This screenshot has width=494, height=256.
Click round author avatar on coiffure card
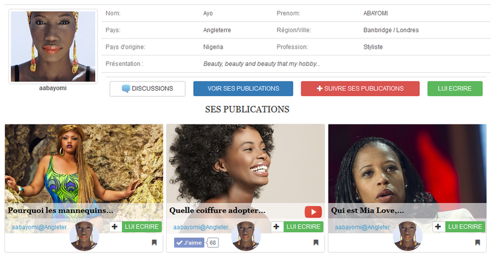246,236
